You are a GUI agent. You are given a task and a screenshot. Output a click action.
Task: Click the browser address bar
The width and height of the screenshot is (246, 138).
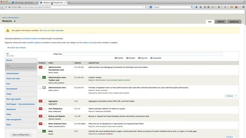[74, 7]
